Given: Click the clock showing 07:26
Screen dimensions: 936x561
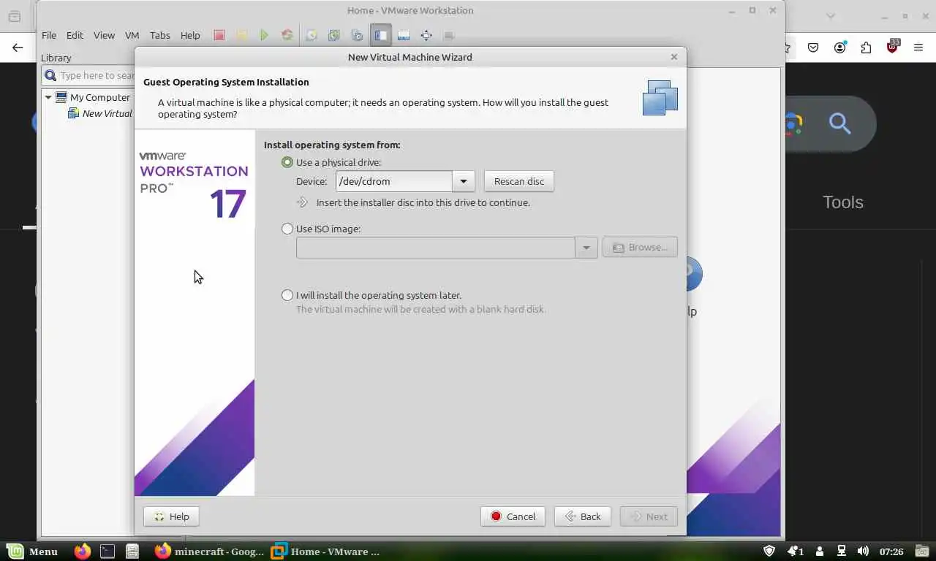Looking at the screenshot, I should 891,552.
